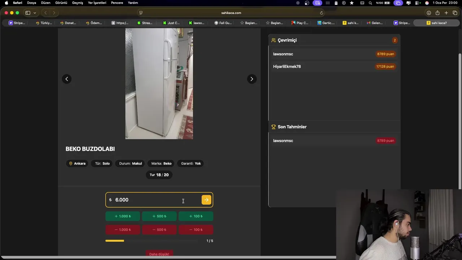462x260 pixels.
Task: Open the Yardım menu
Action: pos(133,3)
